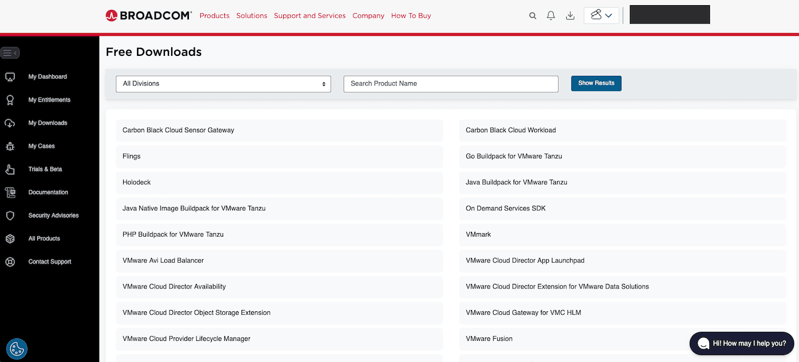This screenshot has height=362, width=799.
Task: Click the downloads tray icon in header
Action: pyautogui.click(x=570, y=16)
